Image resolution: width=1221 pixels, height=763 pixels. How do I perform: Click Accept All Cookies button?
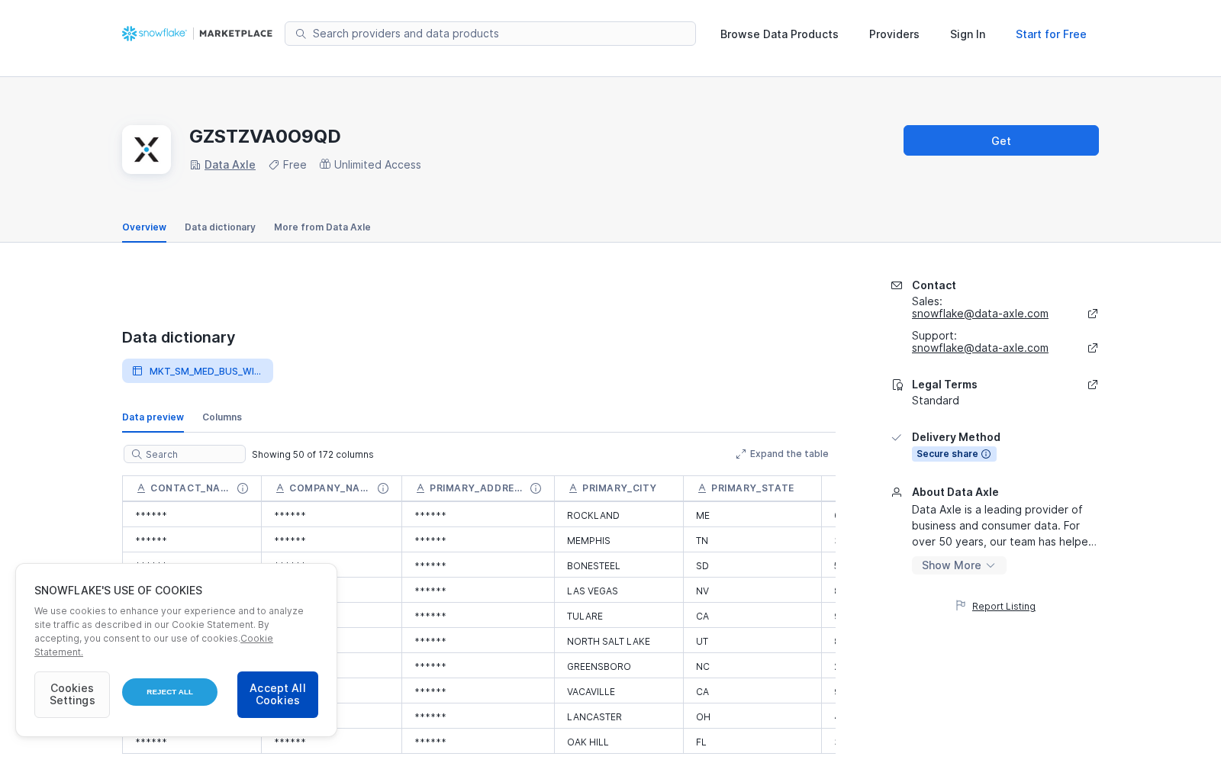[x=278, y=694]
